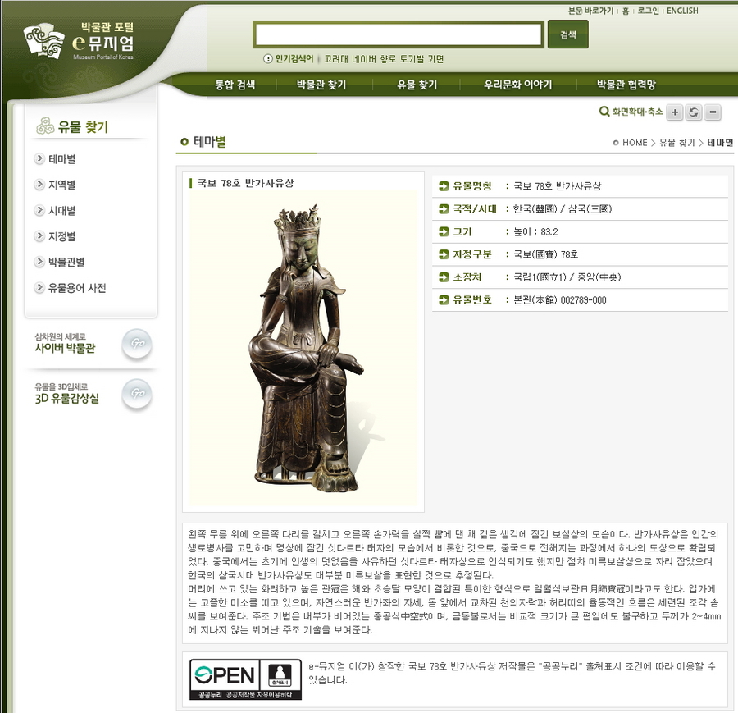
Task: Select 지정별 in the left sidebar
Action: (x=61, y=236)
